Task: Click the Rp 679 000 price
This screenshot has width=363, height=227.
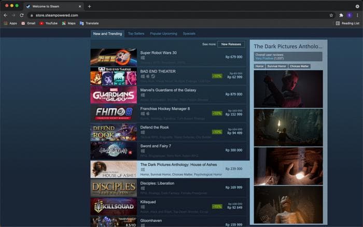Action: [x=234, y=57]
